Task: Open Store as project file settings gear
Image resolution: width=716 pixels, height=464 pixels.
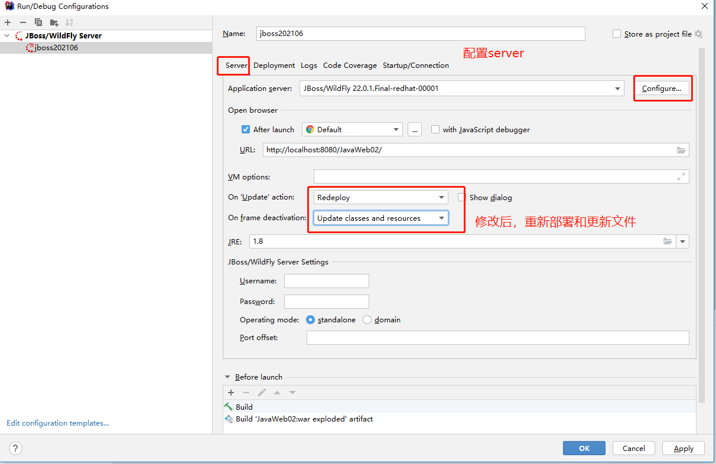Action: 698,34
